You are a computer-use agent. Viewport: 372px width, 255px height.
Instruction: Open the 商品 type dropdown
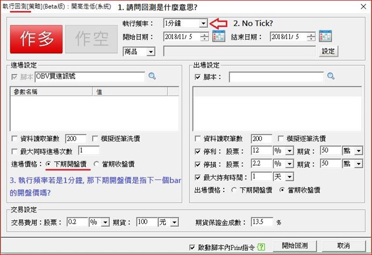(150, 51)
